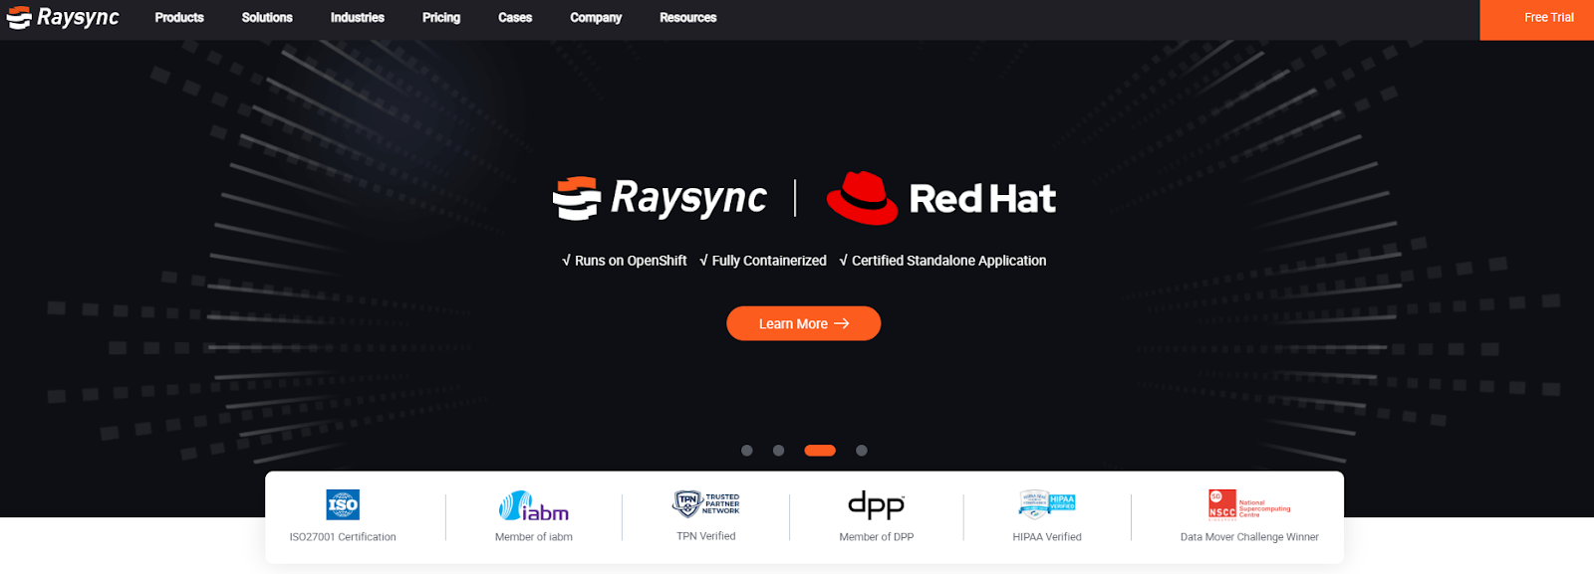This screenshot has width=1594, height=574.
Task: Click the Red Hat hat logo
Action: tap(863, 198)
